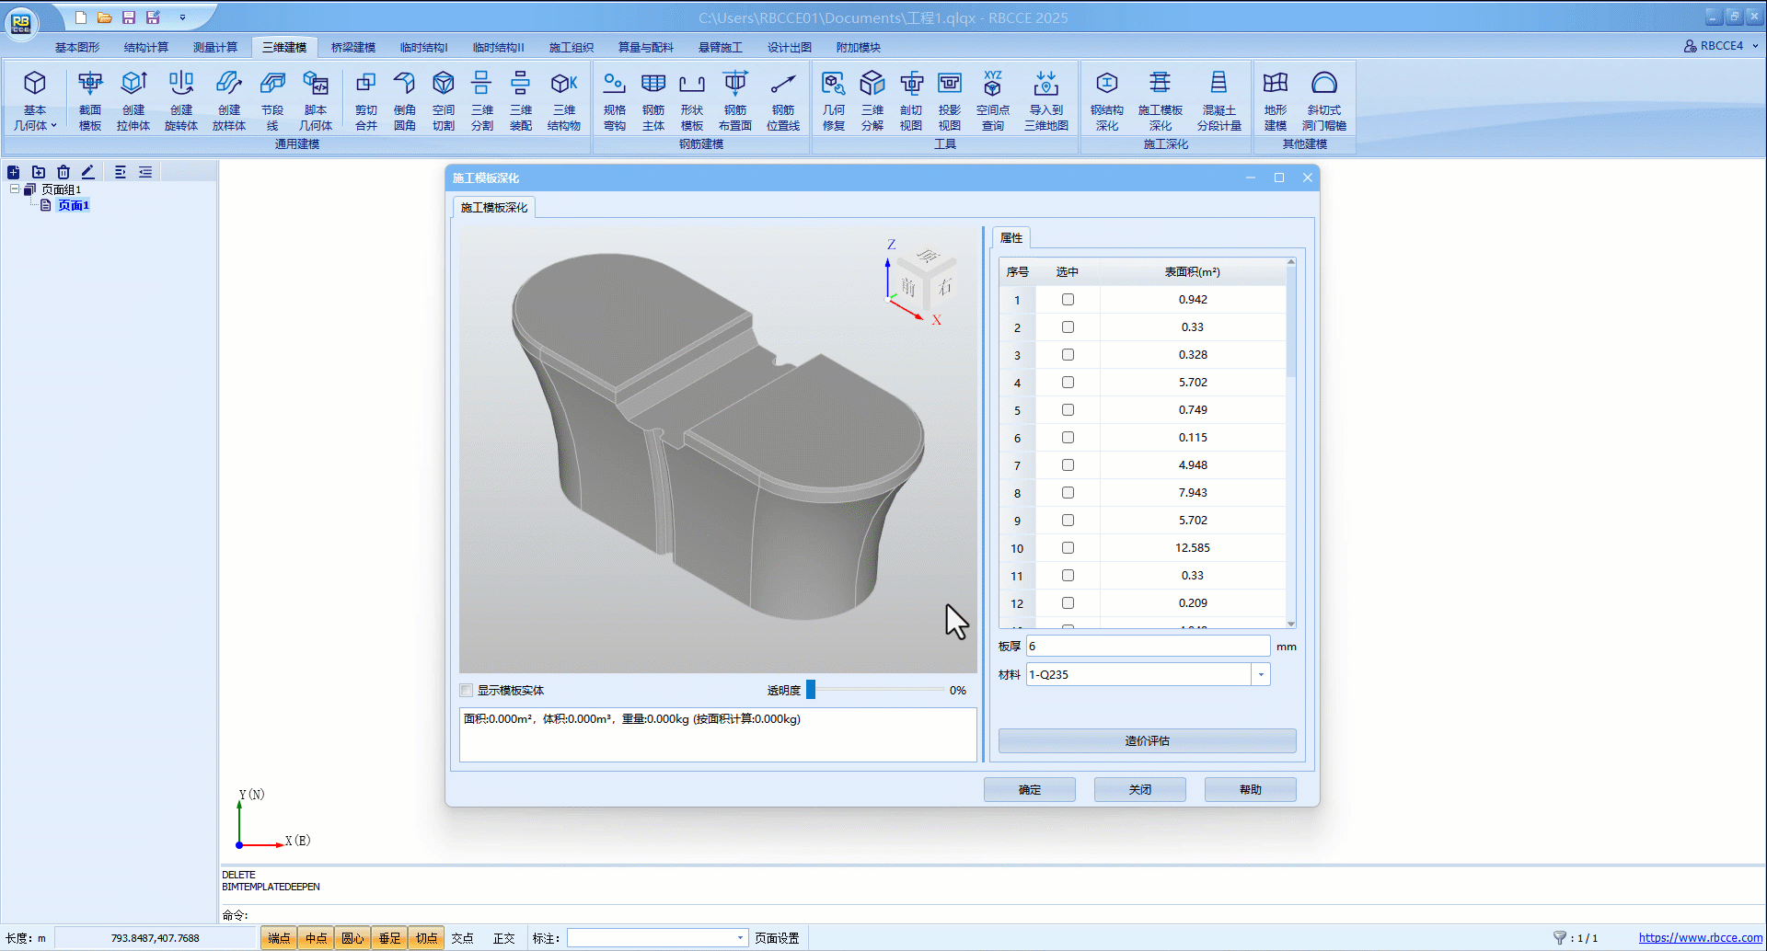Click the 透明度 transparency slider handle
The height and width of the screenshot is (951, 1767).
[811, 690]
